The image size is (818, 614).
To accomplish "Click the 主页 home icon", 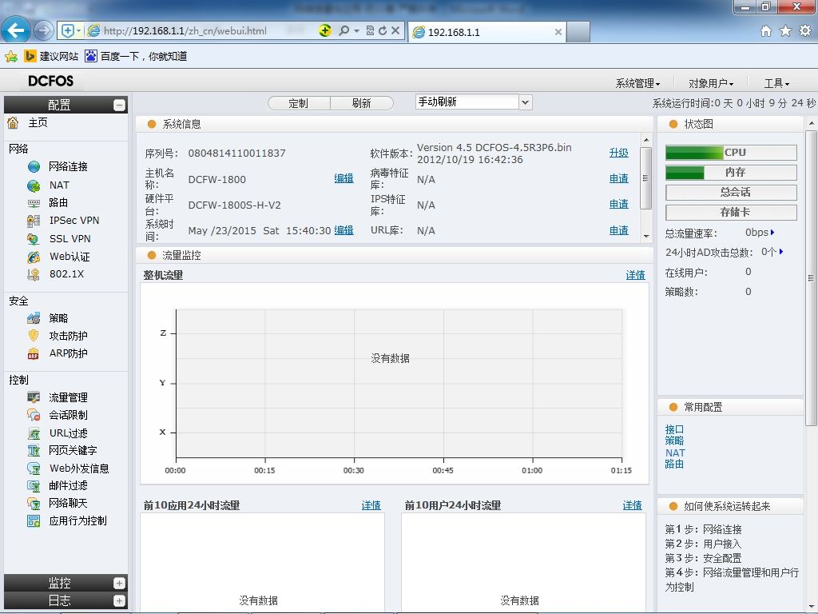I will [x=13, y=122].
